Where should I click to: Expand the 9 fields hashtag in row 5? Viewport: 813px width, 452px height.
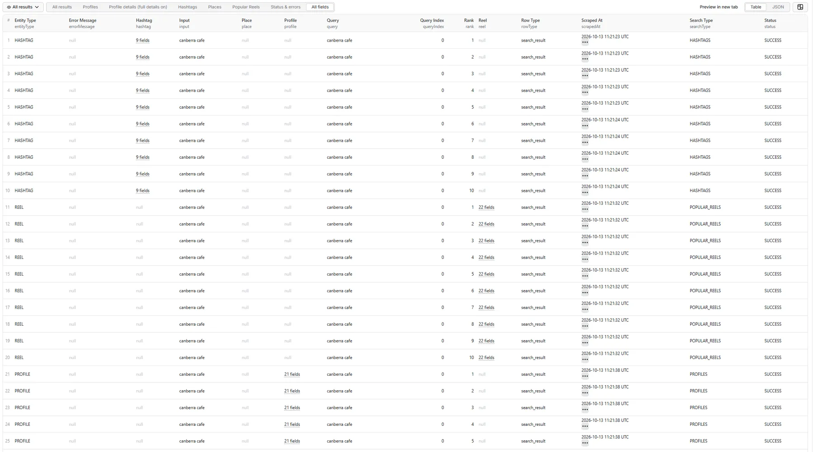(x=143, y=107)
